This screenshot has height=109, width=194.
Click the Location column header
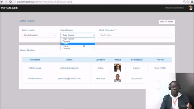100,60
